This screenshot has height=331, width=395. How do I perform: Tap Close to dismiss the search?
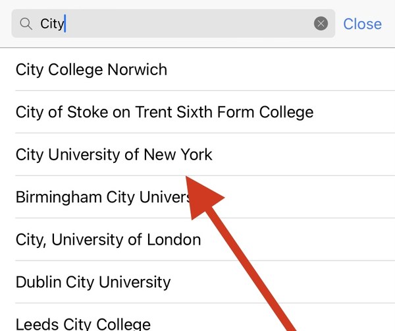pos(362,24)
